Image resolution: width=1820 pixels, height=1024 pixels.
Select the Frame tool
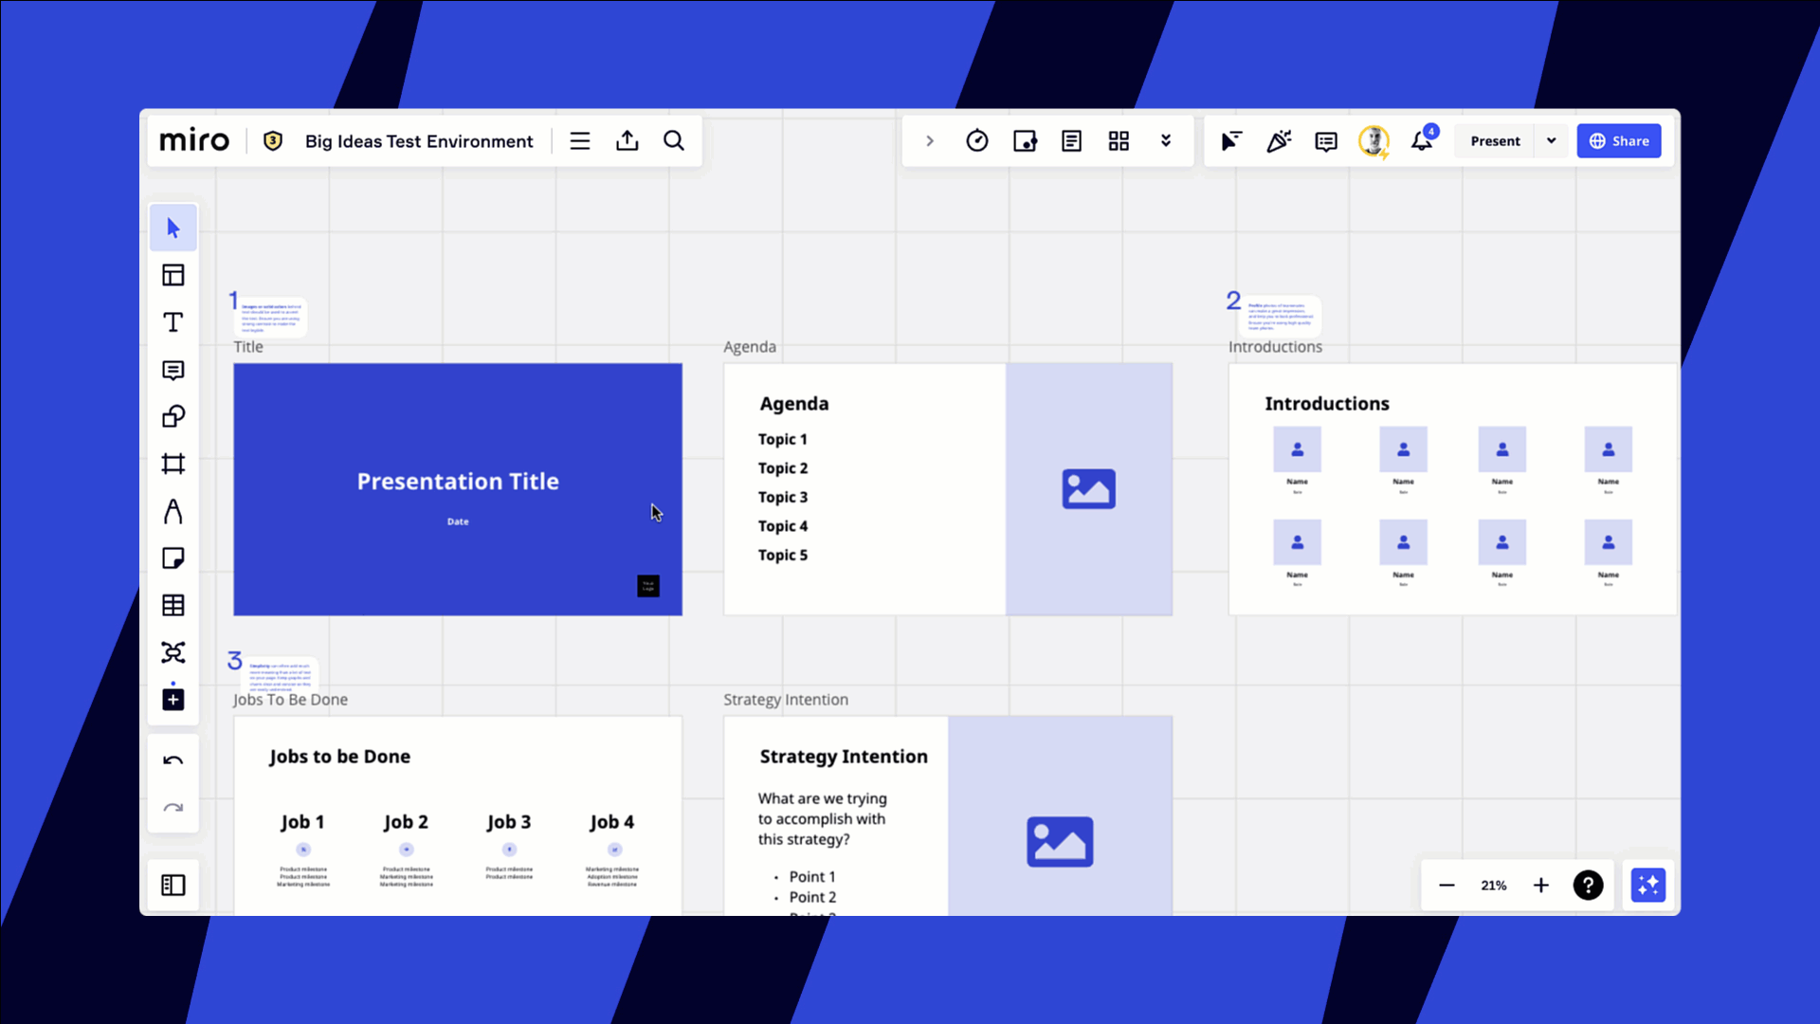click(x=173, y=464)
